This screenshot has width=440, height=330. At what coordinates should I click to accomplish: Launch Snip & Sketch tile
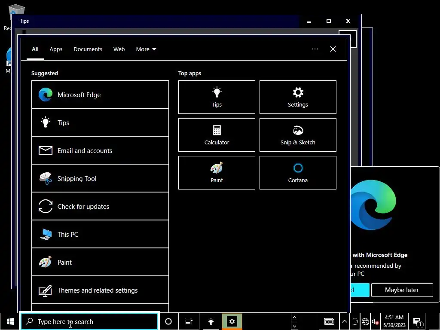(298, 135)
